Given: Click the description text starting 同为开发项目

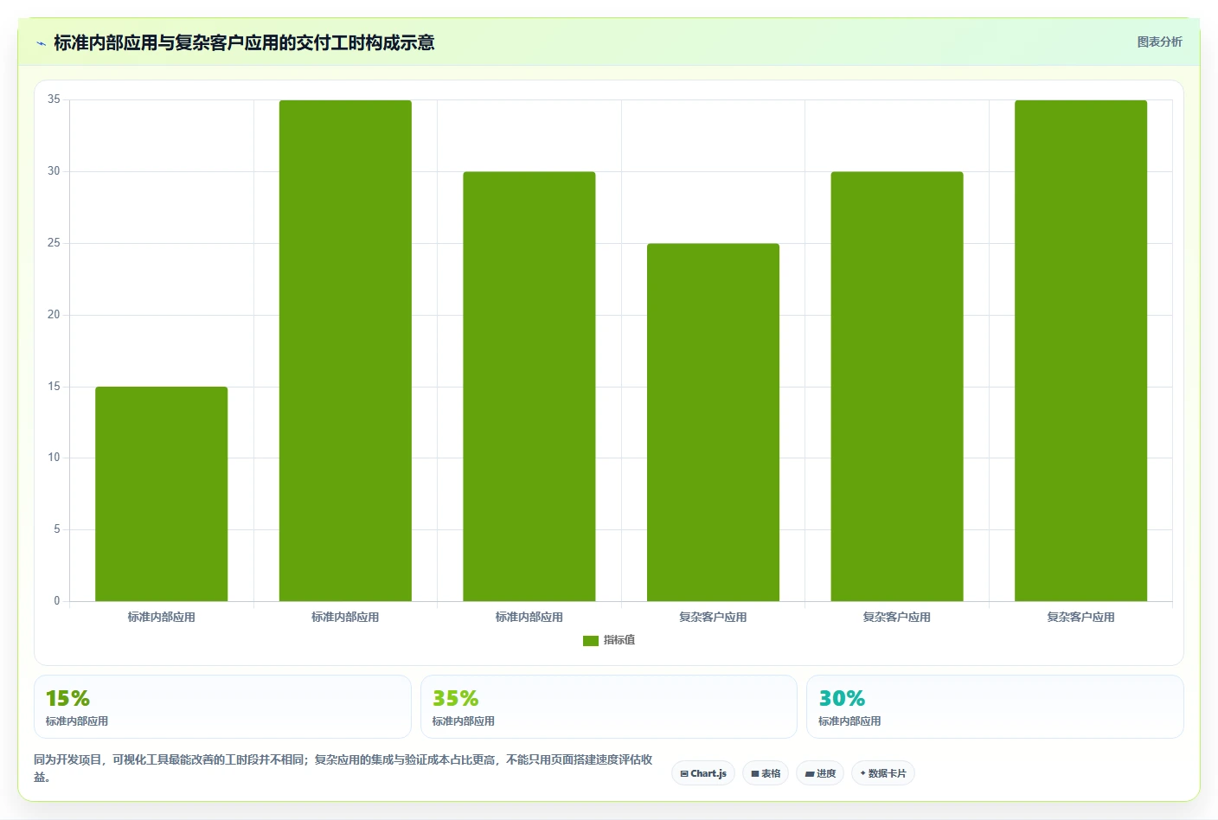Looking at the screenshot, I should pos(343,768).
